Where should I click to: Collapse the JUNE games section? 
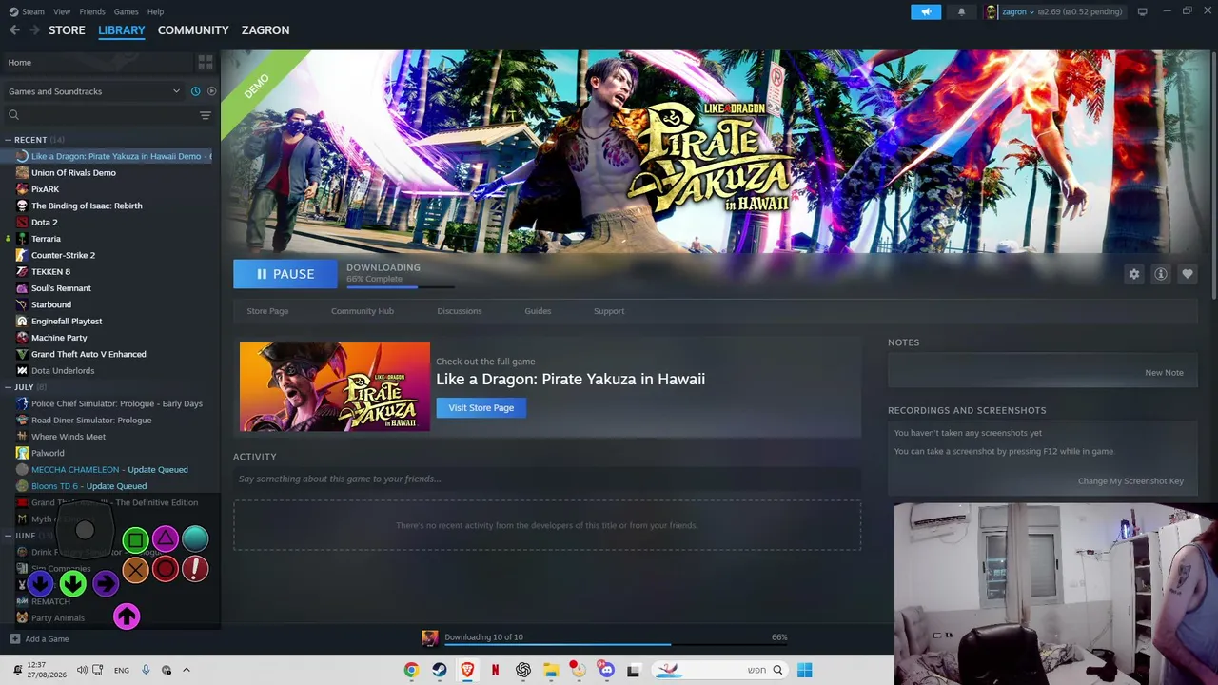pos(8,536)
